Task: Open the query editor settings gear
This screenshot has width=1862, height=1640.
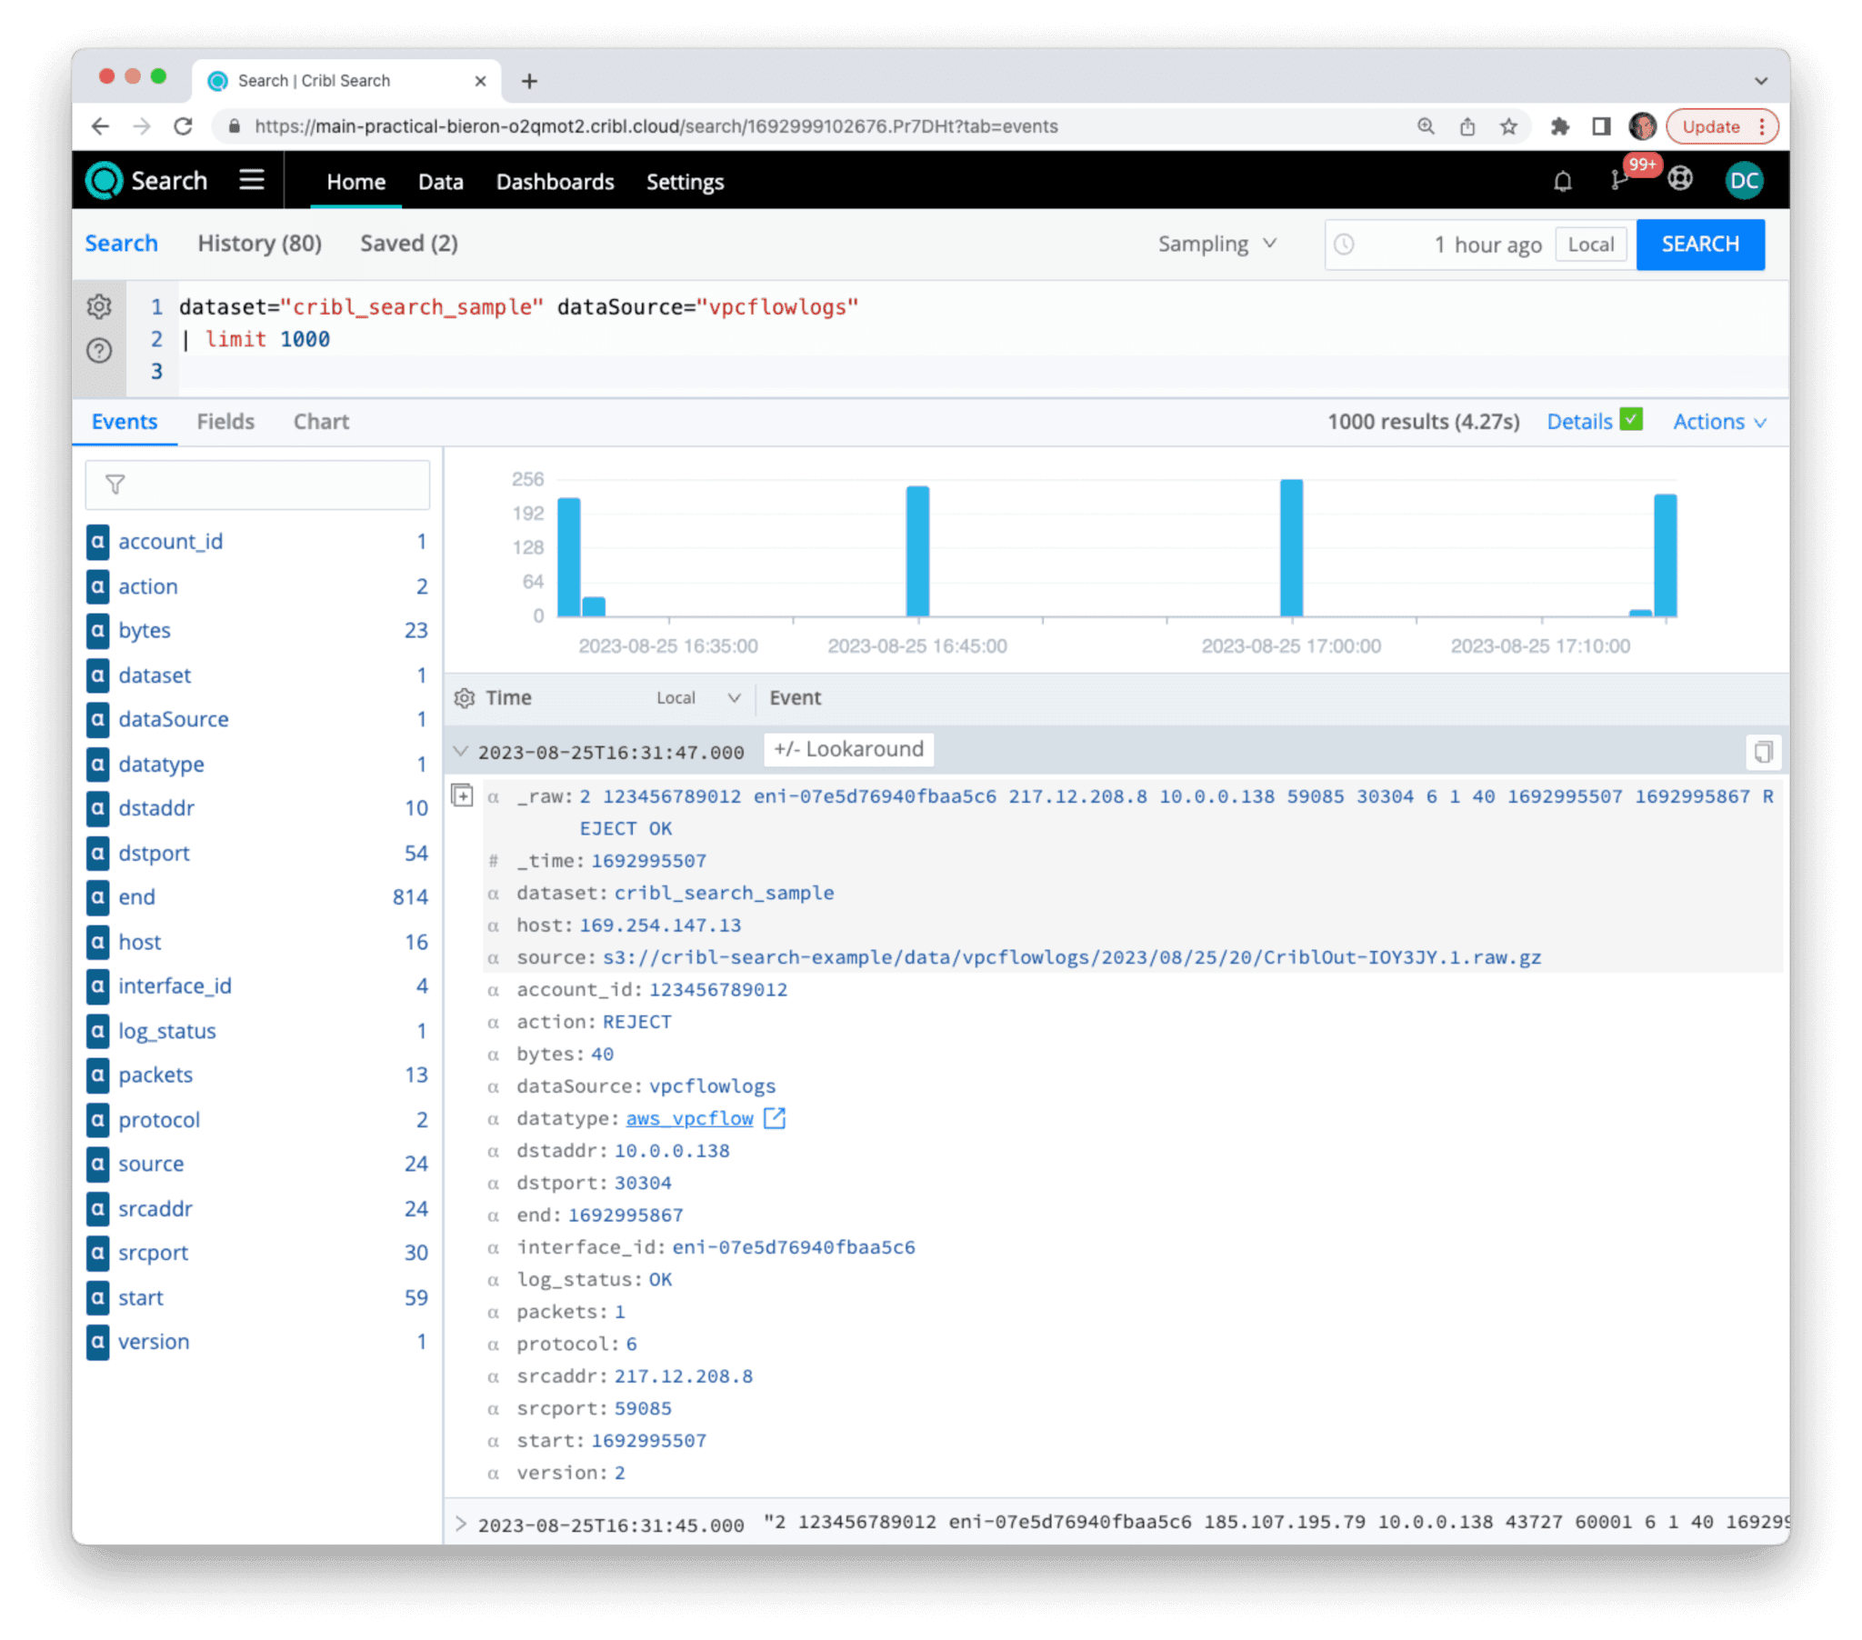Action: pyautogui.click(x=99, y=306)
